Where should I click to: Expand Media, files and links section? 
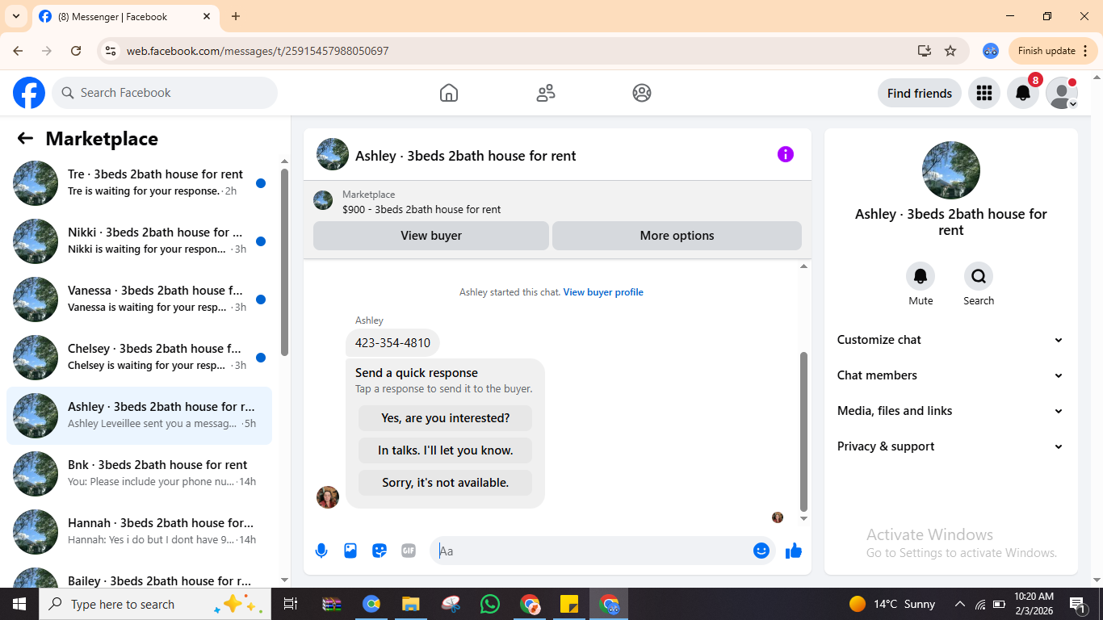point(950,411)
